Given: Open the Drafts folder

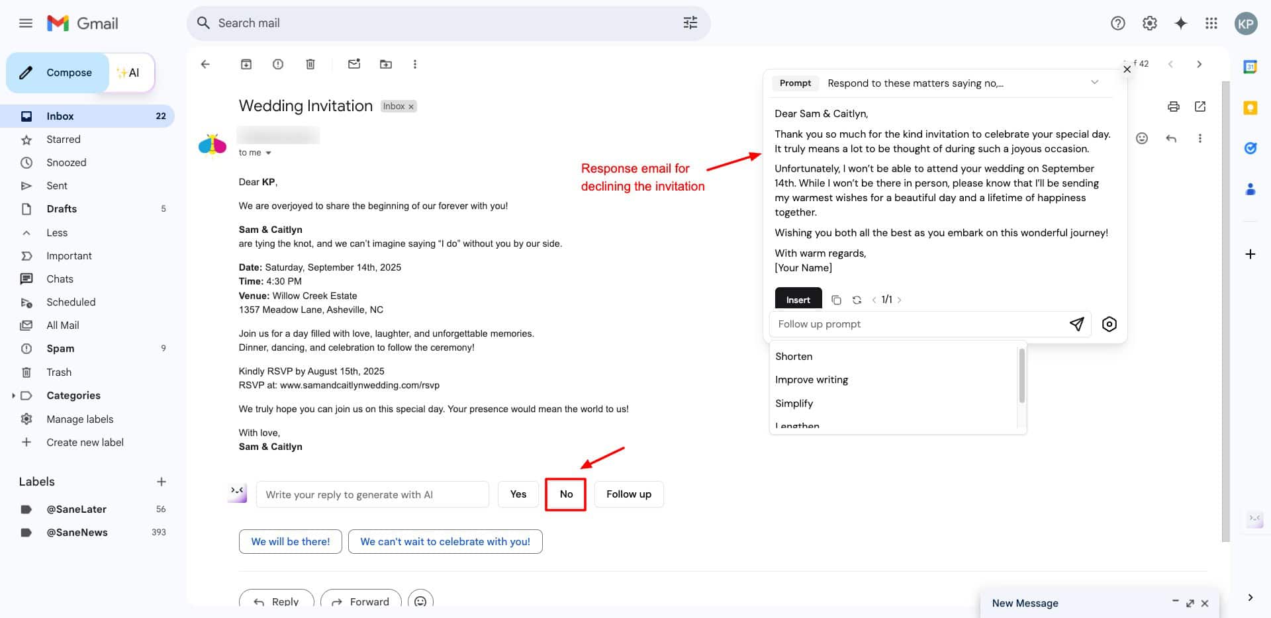Looking at the screenshot, I should (62, 208).
